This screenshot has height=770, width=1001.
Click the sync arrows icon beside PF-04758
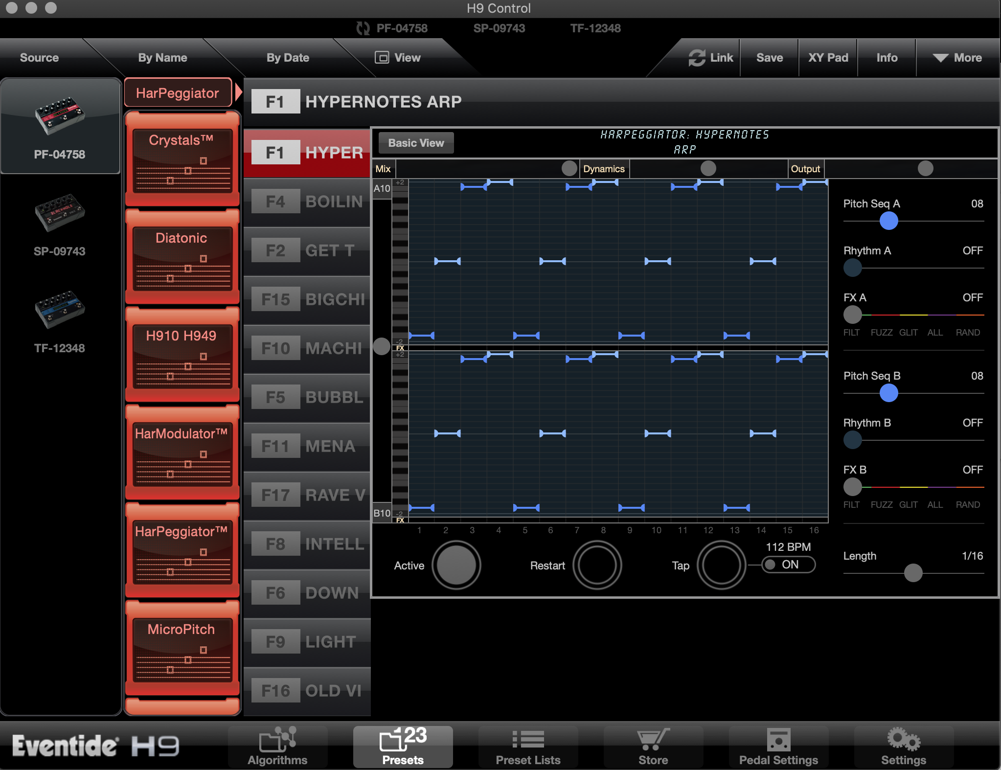pos(363,28)
